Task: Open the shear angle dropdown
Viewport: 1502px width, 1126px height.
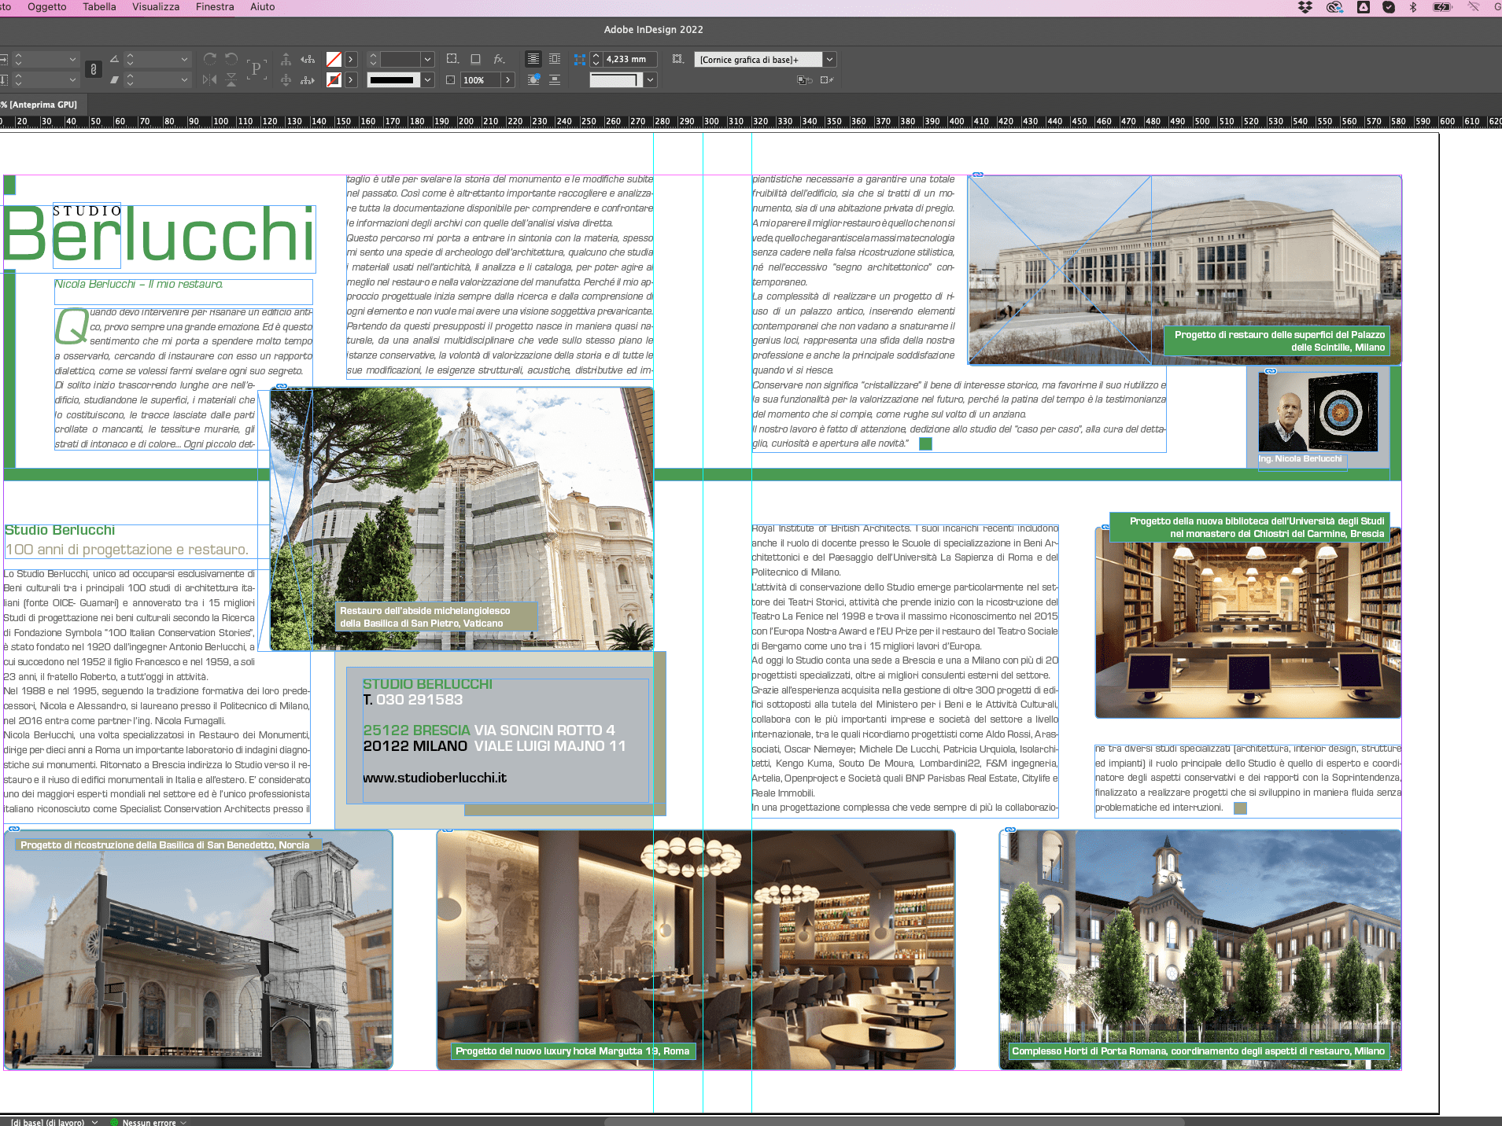Action: (184, 79)
